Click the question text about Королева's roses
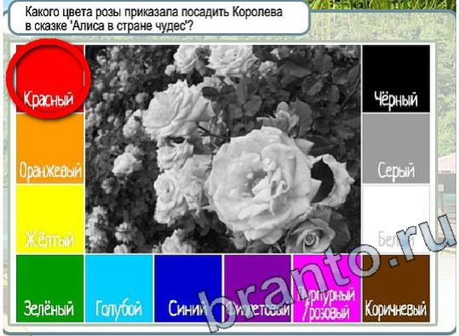The height and width of the screenshot is (336, 460). pos(153,19)
